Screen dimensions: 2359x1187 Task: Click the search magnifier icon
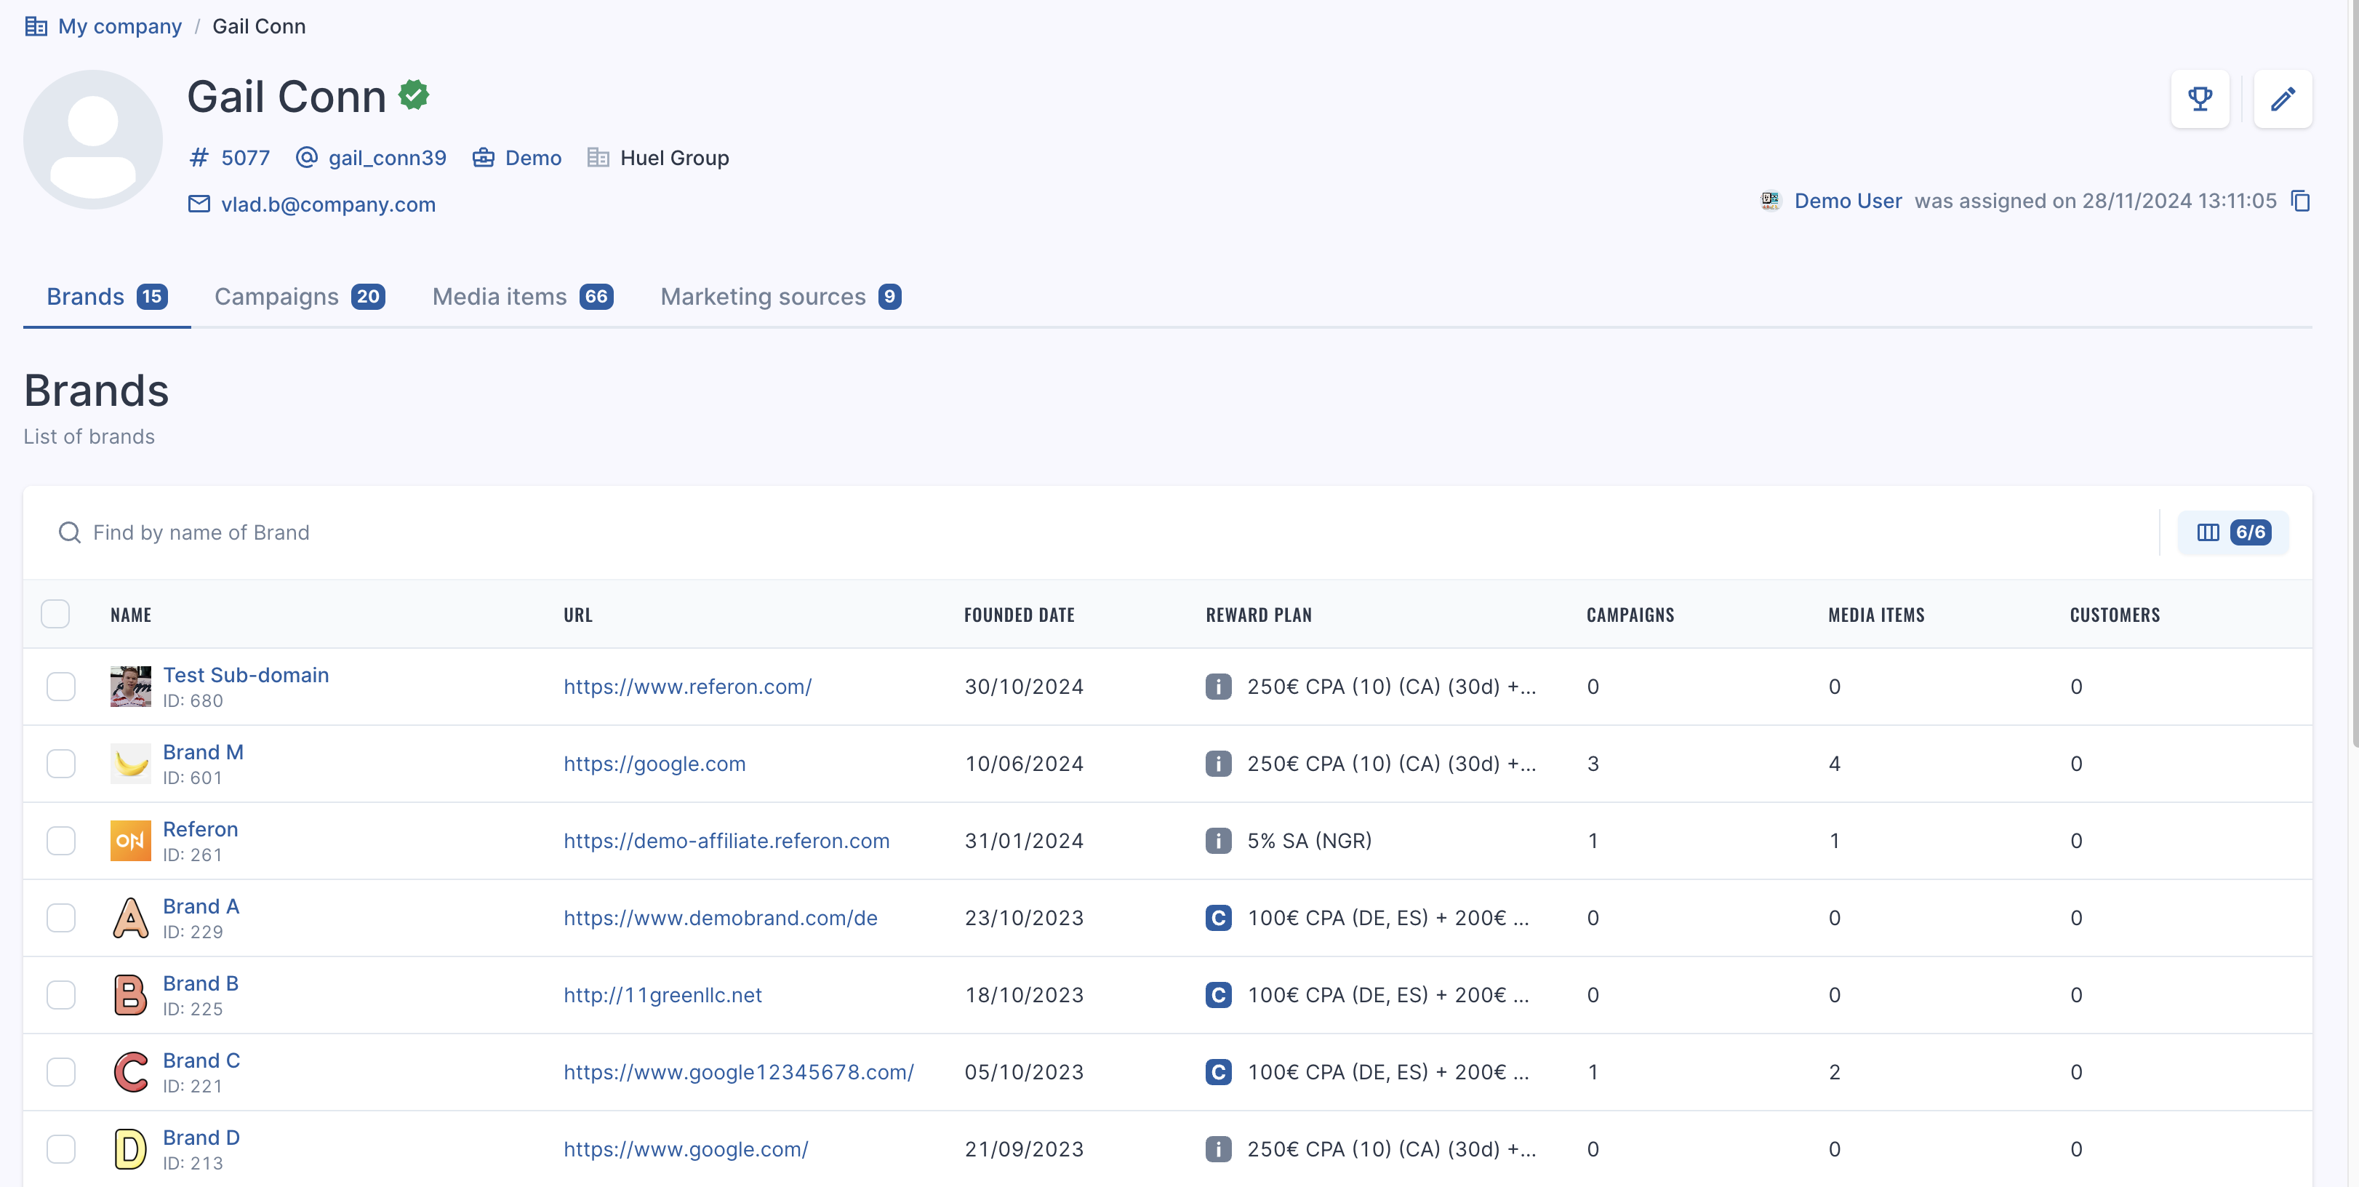point(70,532)
